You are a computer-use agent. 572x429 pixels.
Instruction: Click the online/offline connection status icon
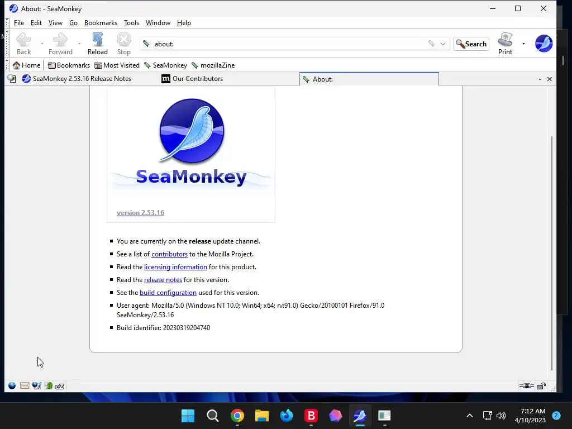(x=526, y=386)
